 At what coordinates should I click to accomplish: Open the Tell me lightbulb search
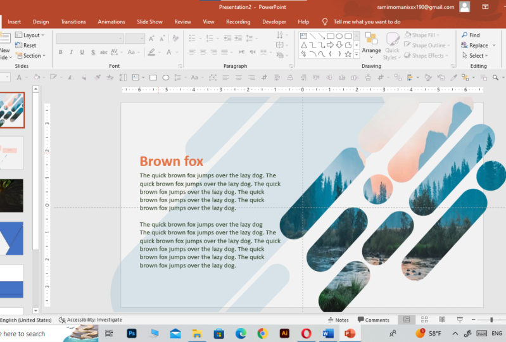(x=325, y=22)
